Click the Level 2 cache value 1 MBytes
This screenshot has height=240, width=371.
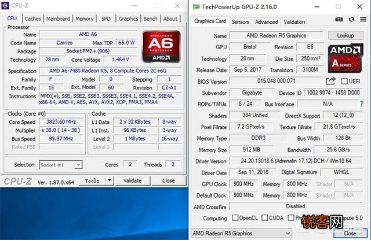pyautogui.click(x=135, y=139)
